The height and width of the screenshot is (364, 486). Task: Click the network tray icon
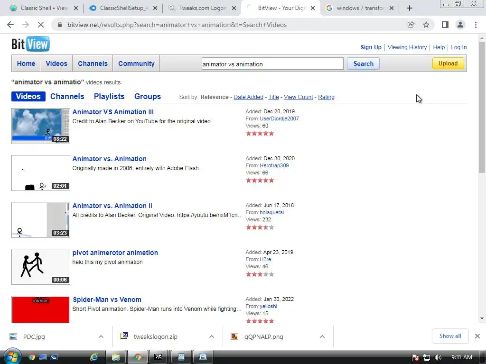tap(427, 357)
